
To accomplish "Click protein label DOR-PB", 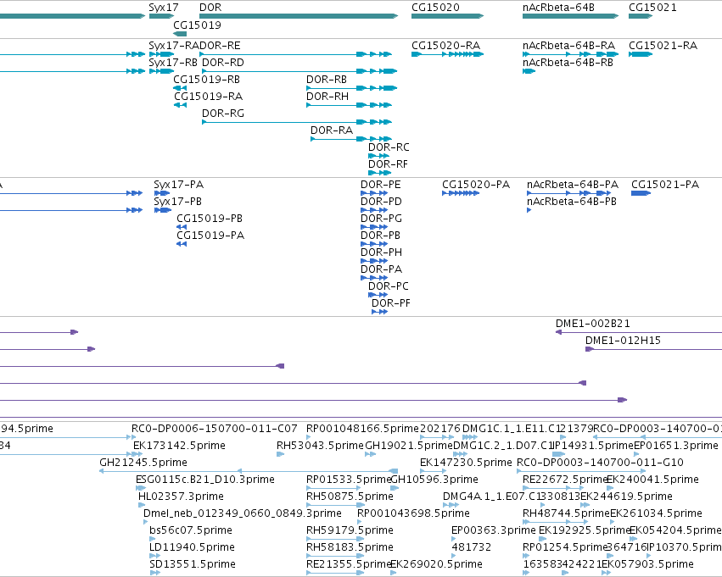I will [x=380, y=236].
